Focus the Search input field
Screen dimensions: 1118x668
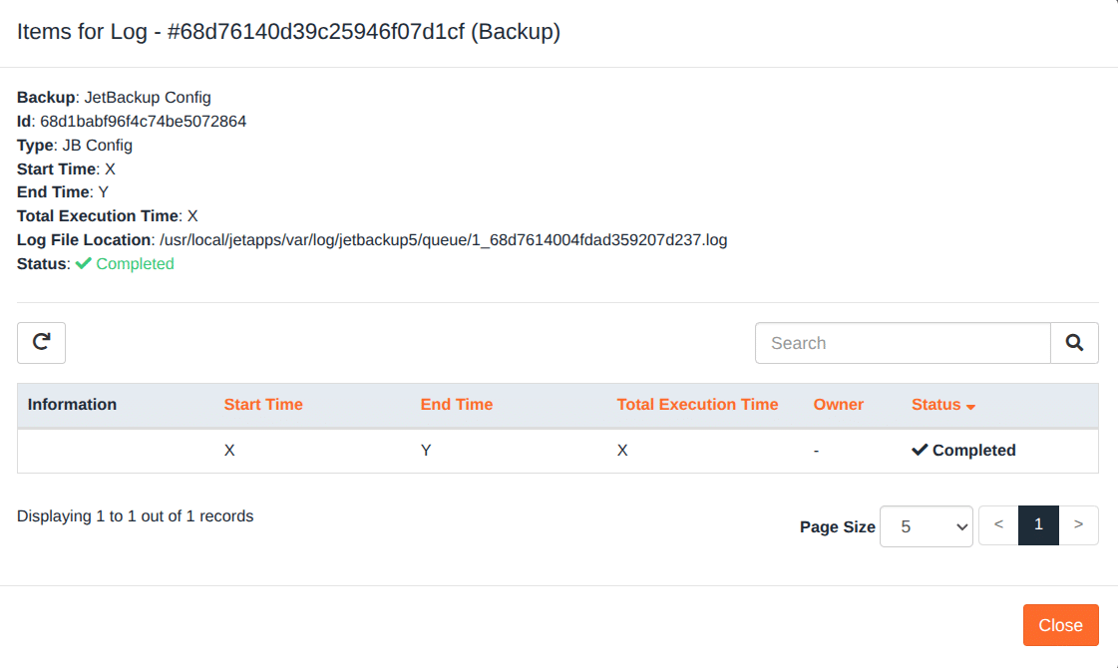pyautogui.click(x=903, y=343)
